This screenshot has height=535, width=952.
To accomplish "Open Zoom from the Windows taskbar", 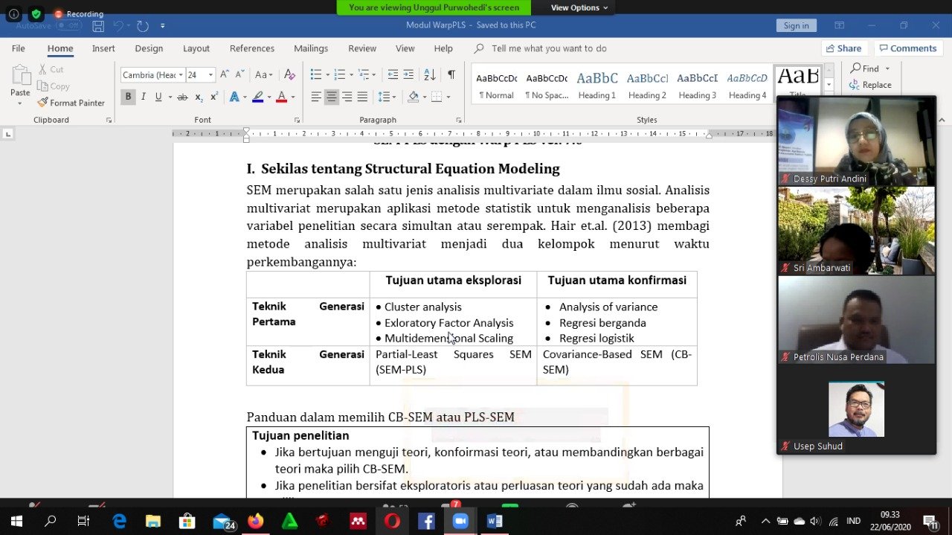I will (x=460, y=521).
